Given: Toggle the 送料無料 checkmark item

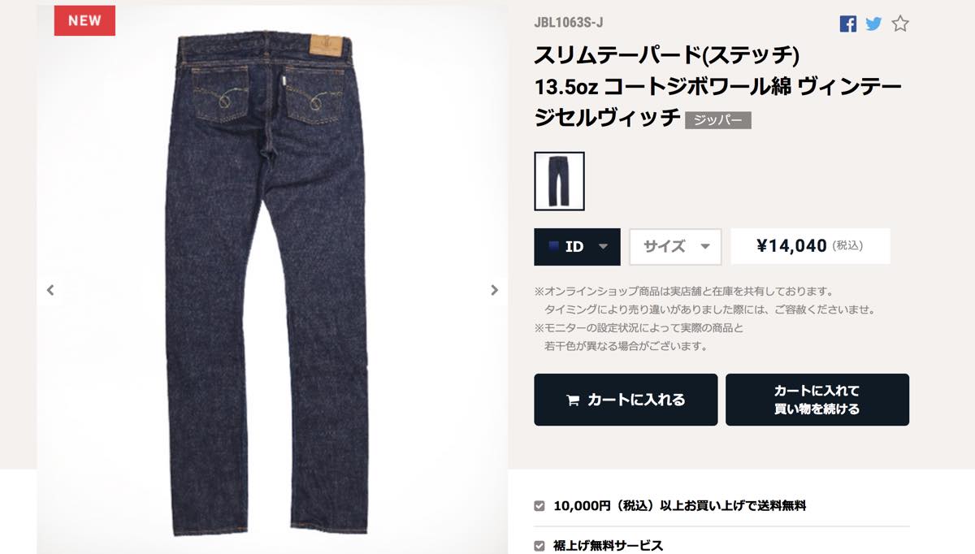Looking at the screenshot, I should click(539, 505).
